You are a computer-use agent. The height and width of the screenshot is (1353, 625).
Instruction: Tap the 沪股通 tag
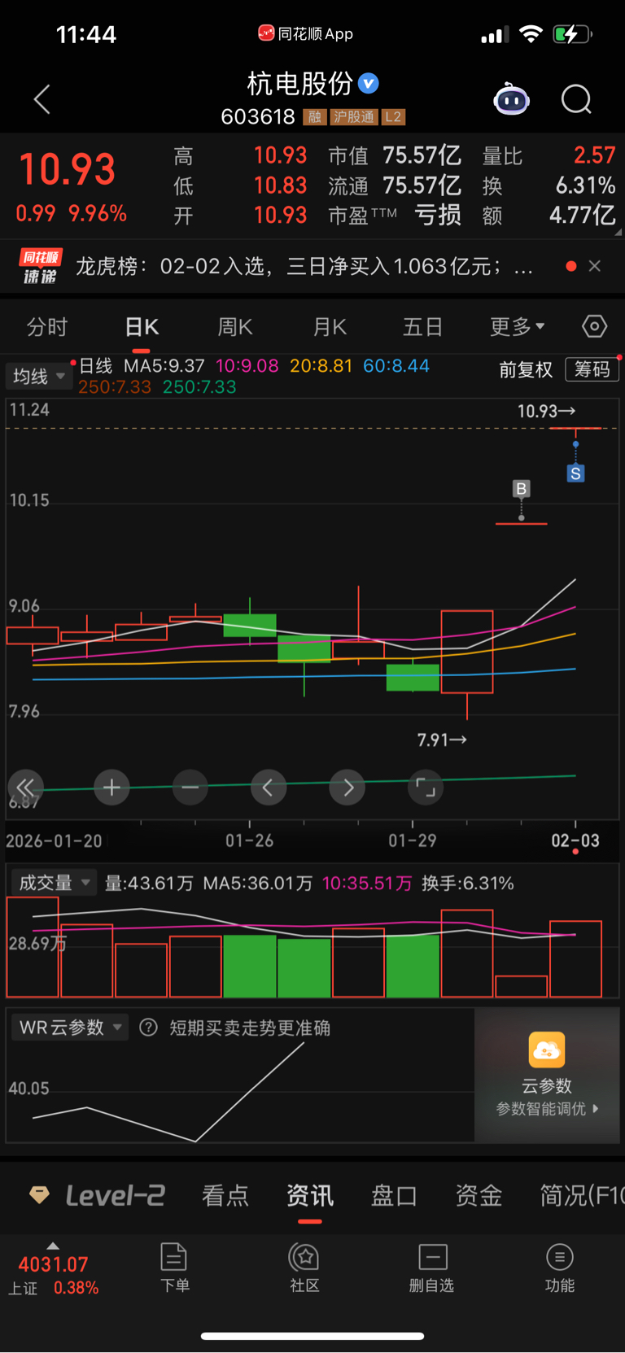(355, 117)
